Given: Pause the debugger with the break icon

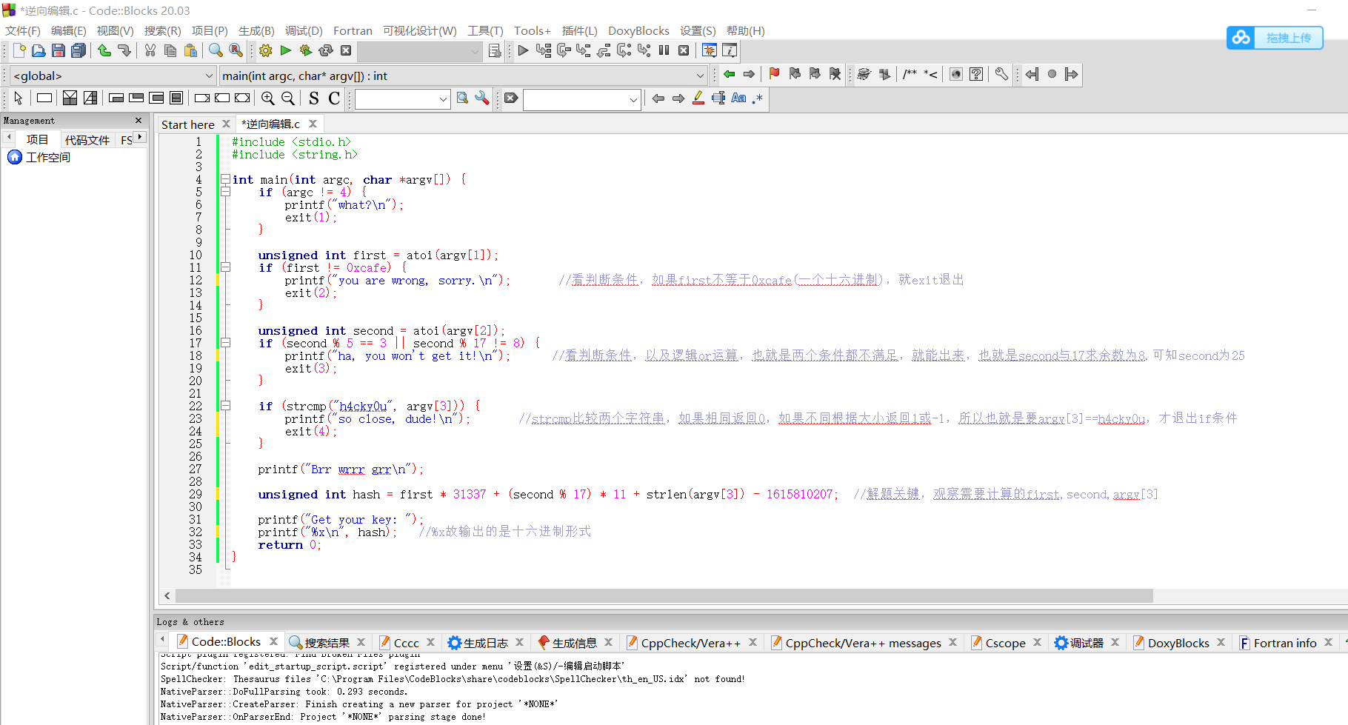Looking at the screenshot, I should pos(664,50).
